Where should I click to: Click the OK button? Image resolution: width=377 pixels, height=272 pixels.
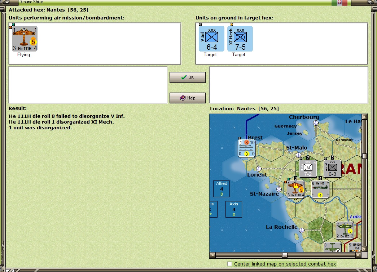[x=188, y=77]
